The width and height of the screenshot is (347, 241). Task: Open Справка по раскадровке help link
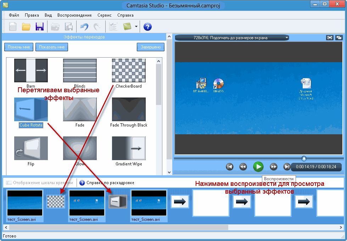pos(107,183)
